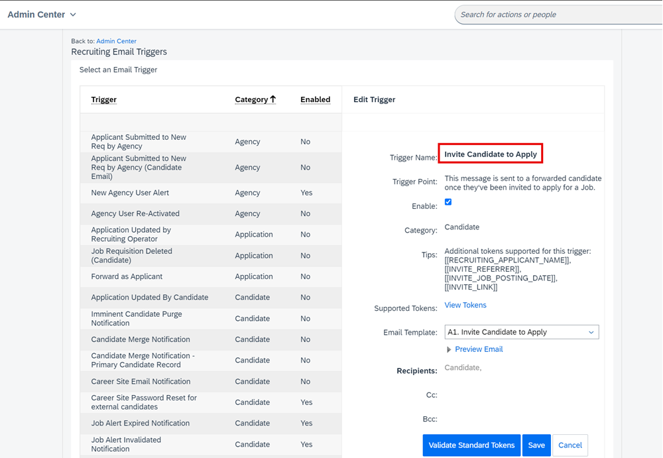Select Candidate Merge Notification - Primary Candidate Record

click(143, 361)
